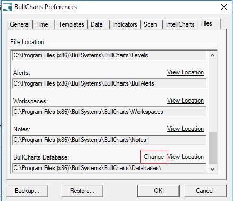Click the Alerts: label
This screenshot has width=233, height=201.
22,73
